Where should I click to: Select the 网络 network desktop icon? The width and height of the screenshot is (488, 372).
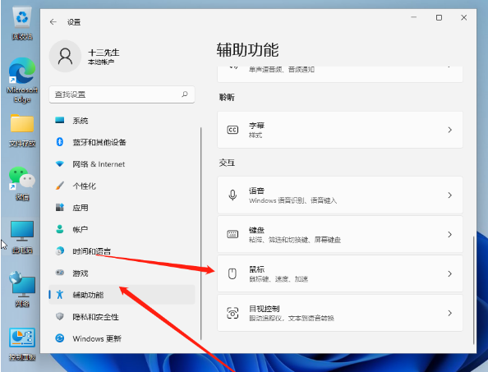tap(22, 290)
